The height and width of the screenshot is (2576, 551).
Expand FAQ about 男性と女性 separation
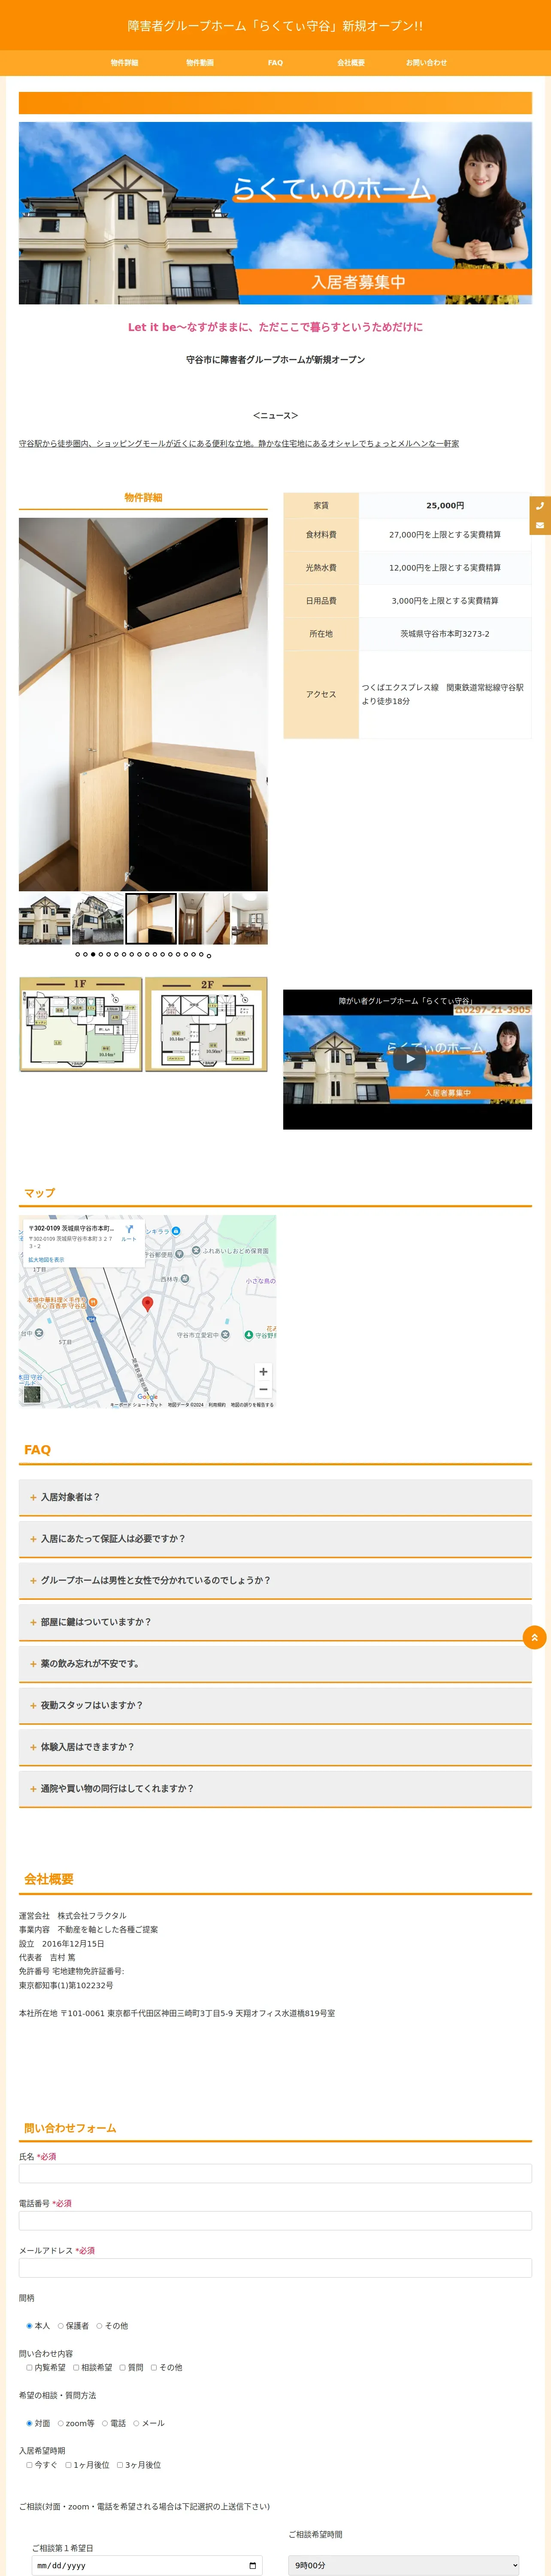coord(275,1580)
